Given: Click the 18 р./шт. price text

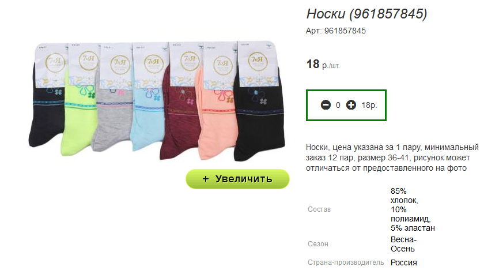Looking at the screenshot, I should click(323, 65).
